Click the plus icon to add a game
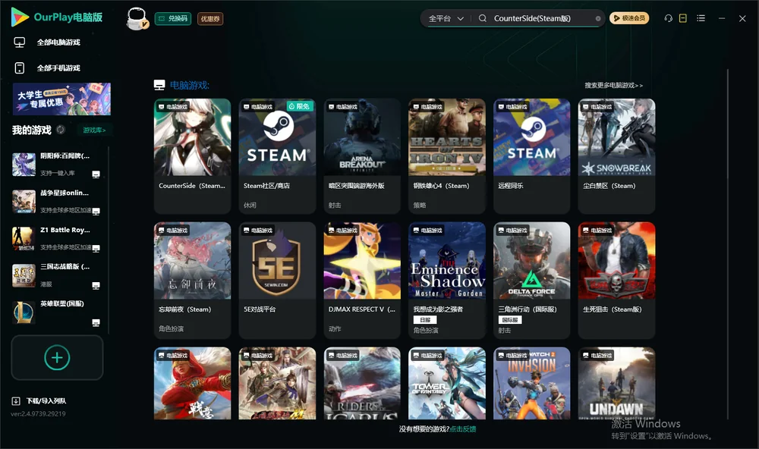Screen dimensions: 759x449 point(57,357)
